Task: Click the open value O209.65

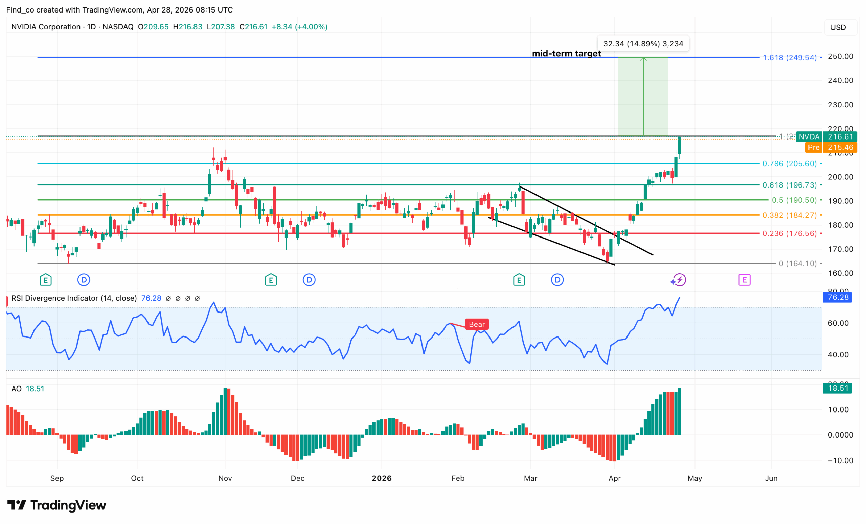Action: [x=153, y=27]
